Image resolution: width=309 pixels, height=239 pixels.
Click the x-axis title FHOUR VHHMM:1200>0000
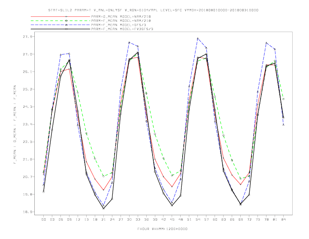pos(162,229)
